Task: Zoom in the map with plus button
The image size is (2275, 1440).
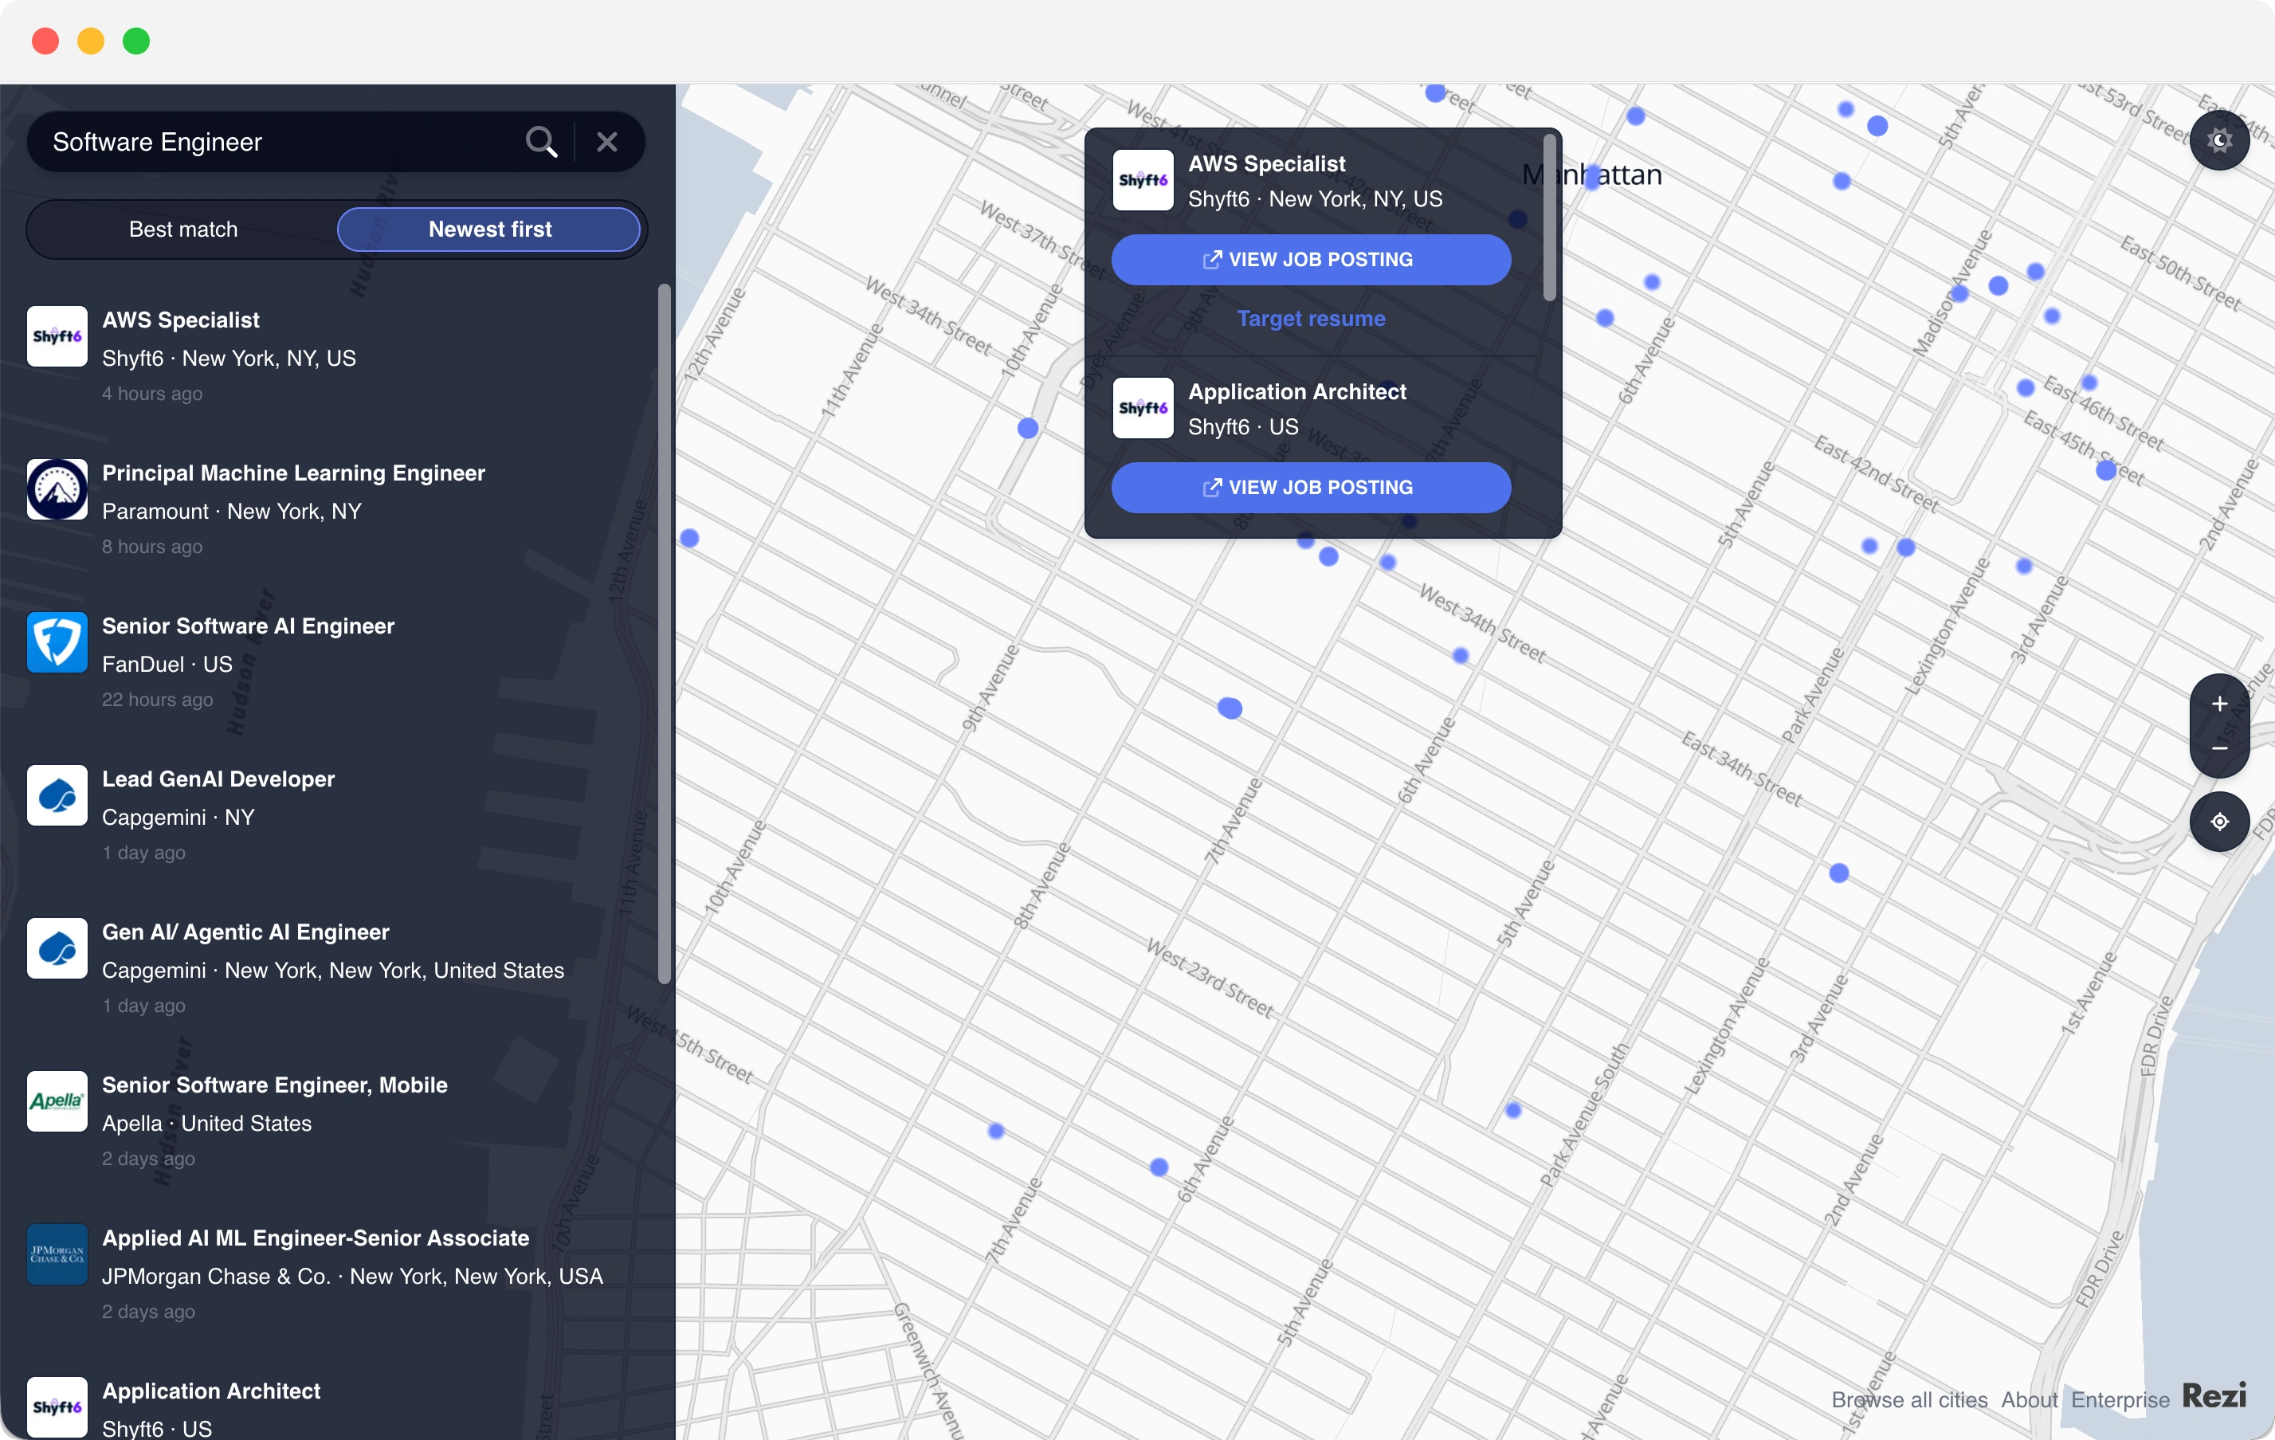Action: click(x=2218, y=704)
